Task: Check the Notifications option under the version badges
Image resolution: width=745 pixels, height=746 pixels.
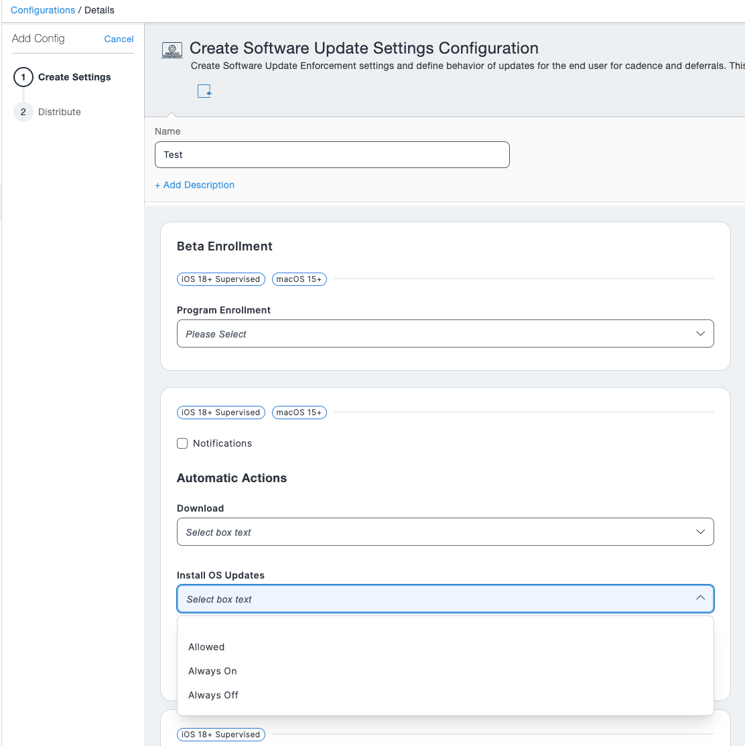Action: point(182,443)
